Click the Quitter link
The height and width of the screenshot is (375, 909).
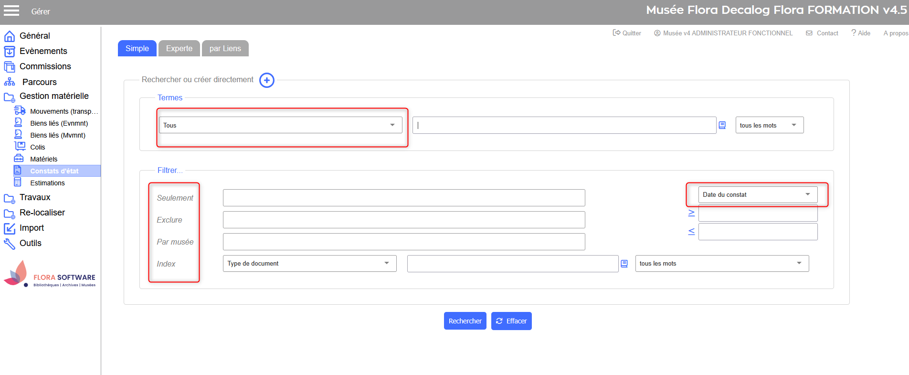click(x=627, y=33)
